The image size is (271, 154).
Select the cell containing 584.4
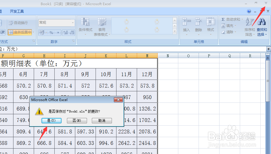coord(65,143)
